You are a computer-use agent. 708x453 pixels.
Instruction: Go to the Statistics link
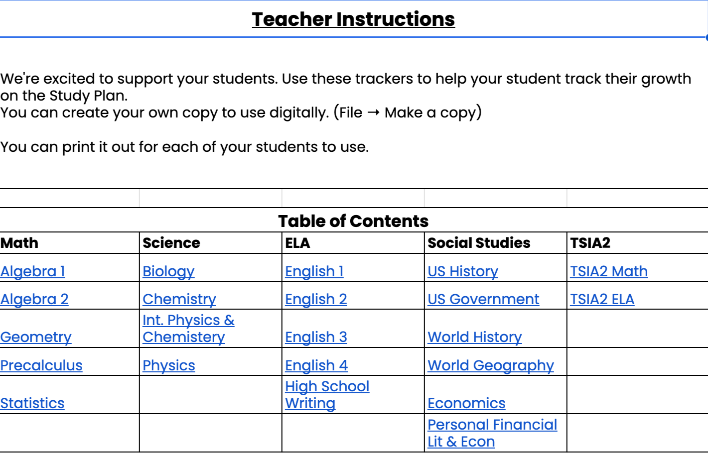click(32, 403)
